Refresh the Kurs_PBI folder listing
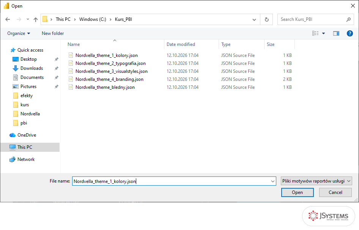Image resolution: width=359 pixels, height=230 pixels. pos(266,19)
